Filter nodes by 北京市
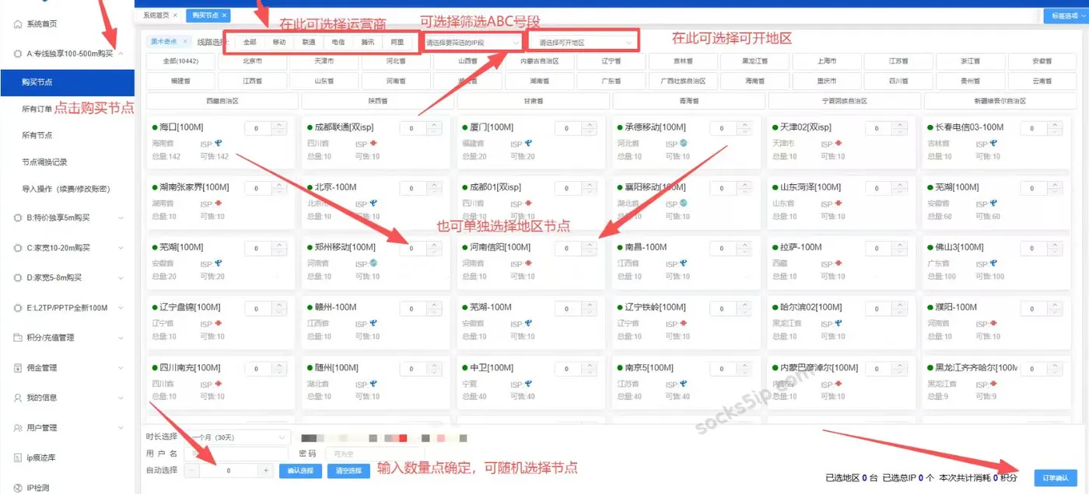The width and height of the screenshot is (1089, 494). [x=252, y=61]
